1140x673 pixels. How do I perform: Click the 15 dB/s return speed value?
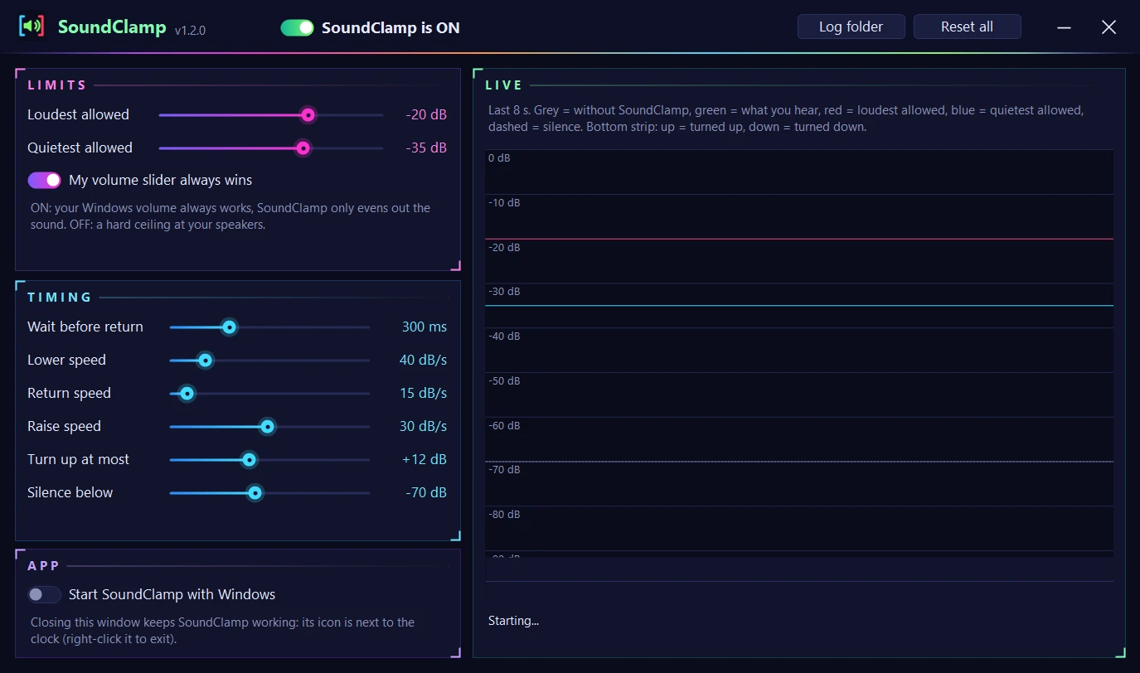[423, 393]
